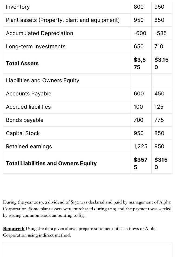176x257 pixels.
Task: Click the -585 depreciation cell
Action: [160, 33]
